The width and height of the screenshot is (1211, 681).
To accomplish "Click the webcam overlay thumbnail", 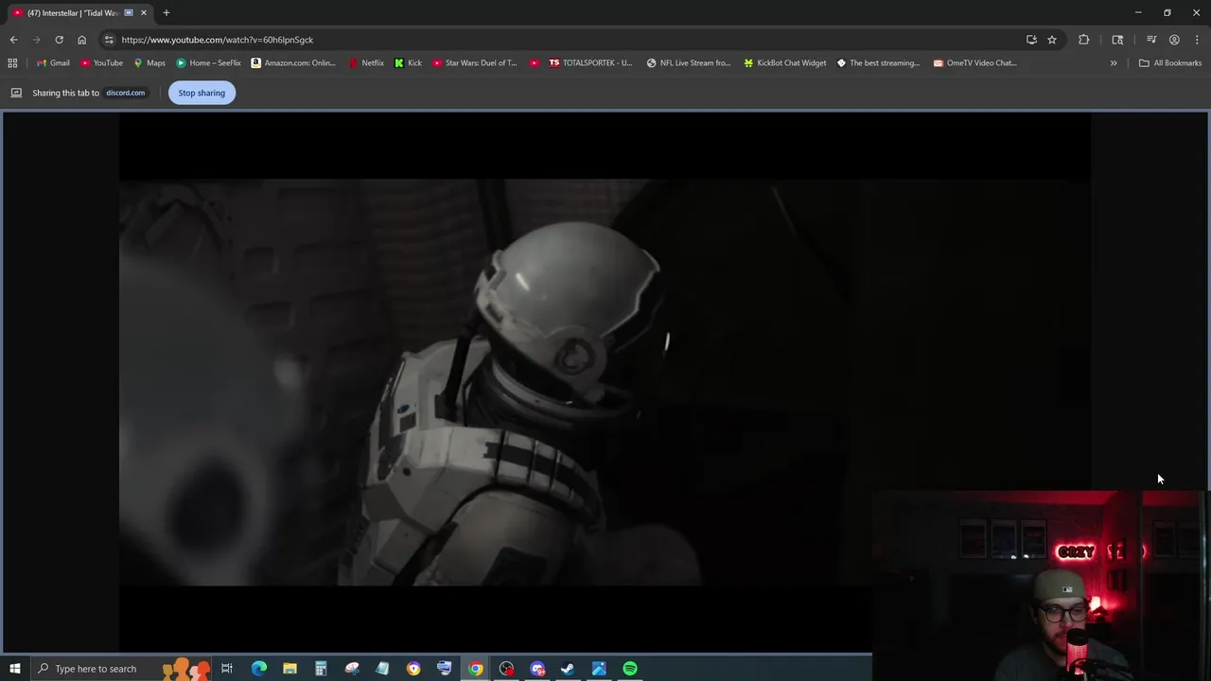I will pyautogui.click(x=1041, y=585).
